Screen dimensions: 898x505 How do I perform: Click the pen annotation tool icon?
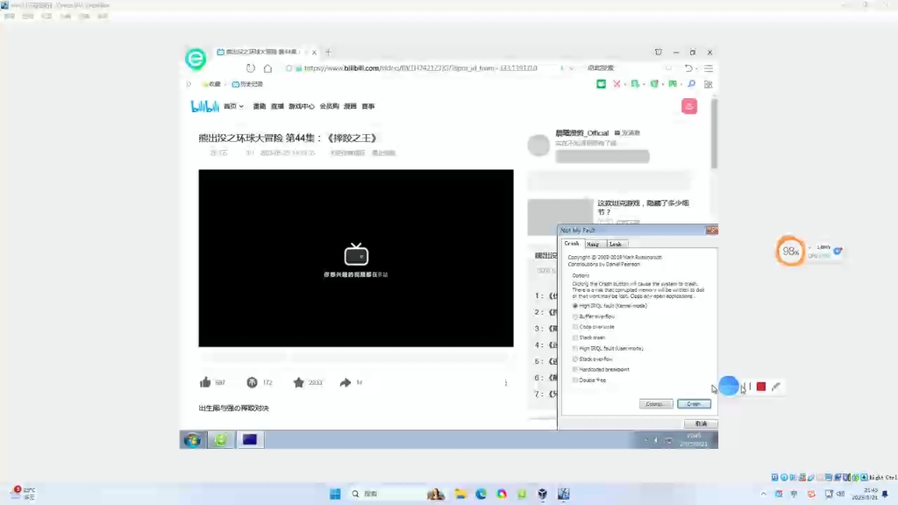776,387
